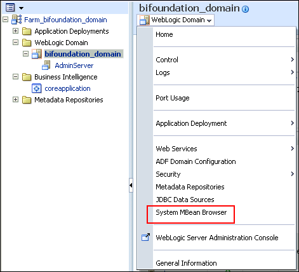Click the coreapplication target icon

coord(37,88)
